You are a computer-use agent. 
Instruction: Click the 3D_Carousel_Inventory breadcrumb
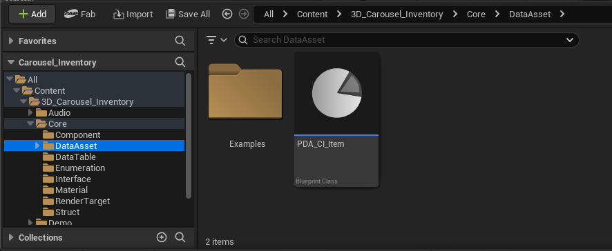coord(397,14)
